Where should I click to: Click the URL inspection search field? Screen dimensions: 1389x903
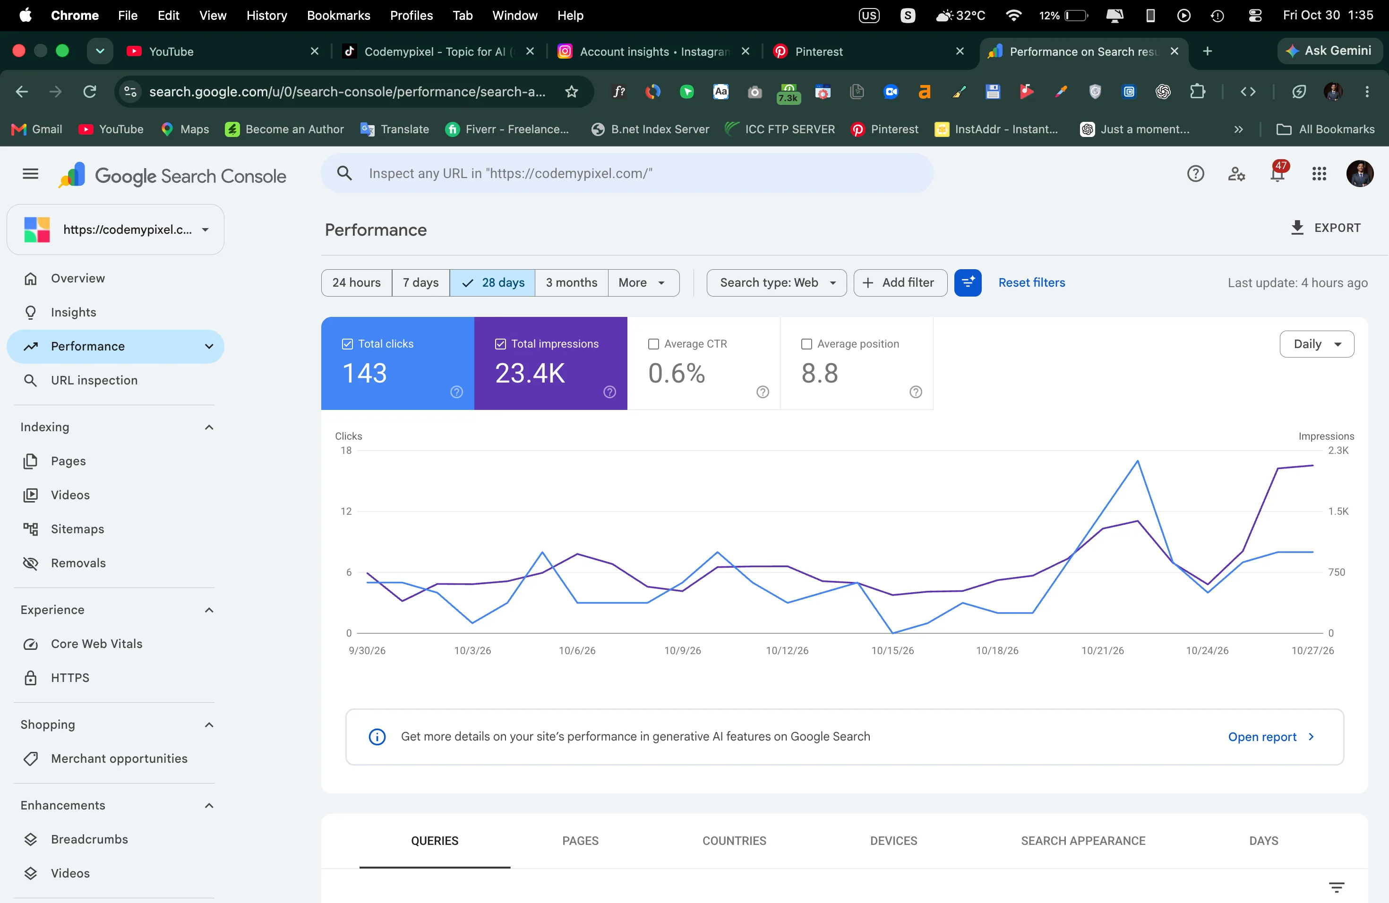(627, 174)
